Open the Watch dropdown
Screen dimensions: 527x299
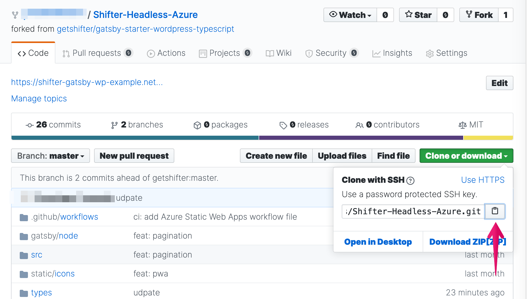pyautogui.click(x=350, y=15)
